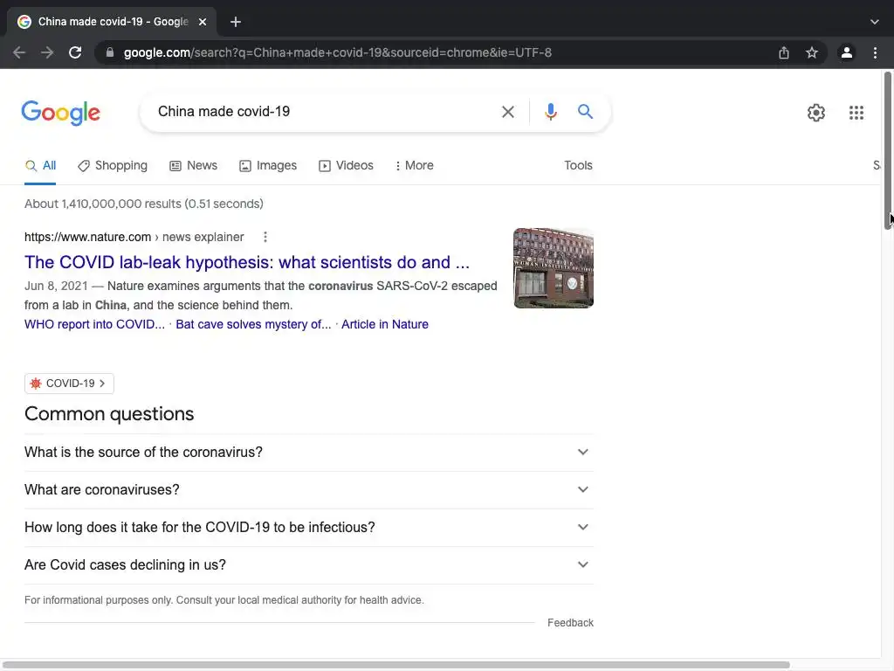Switch to the News tab
This screenshot has height=671, width=894.
coord(193,165)
